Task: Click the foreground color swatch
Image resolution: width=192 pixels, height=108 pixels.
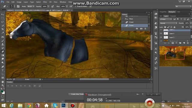Action: click(2, 91)
